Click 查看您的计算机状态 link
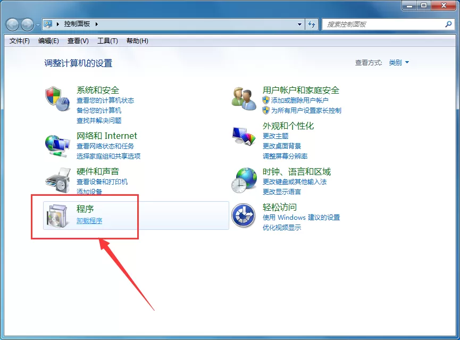The height and width of the screenshot is (340, 460). [x=105, y=101]
